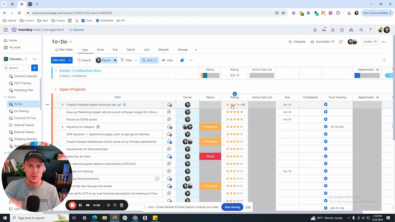Switch to the Daniel view tab
The height and width of the screenshot is (222, 395).
point(131,50)
